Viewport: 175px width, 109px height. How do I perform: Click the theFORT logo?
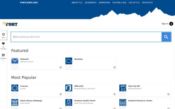[x=10, y=24]
